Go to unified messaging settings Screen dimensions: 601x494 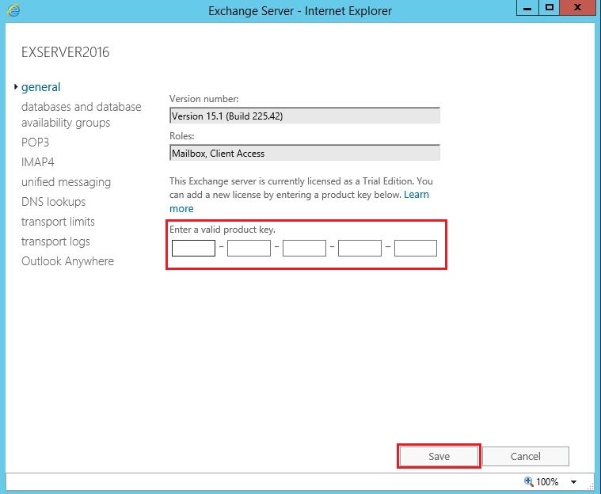[66, 182]
